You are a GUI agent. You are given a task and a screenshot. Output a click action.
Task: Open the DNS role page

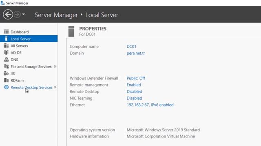pos(14,60)
